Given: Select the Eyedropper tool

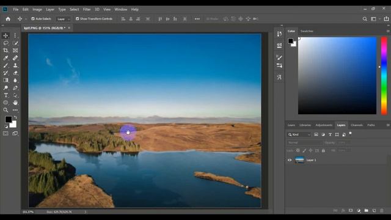Looking at the screenshot, I should [5, 58].
